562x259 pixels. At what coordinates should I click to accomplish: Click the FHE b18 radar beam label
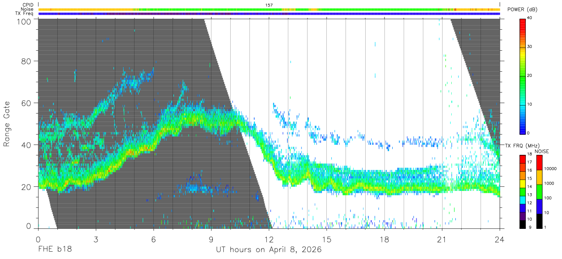pyautogui.click(x=55, y=250)
